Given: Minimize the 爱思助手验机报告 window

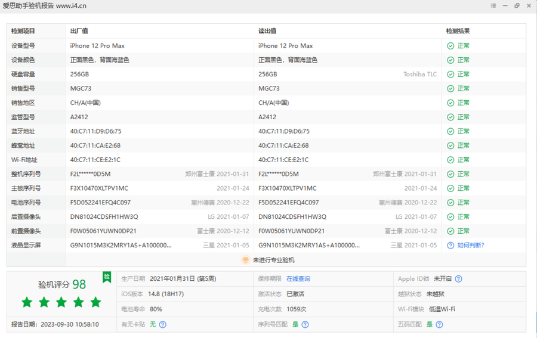Looking at the screenshot, I should tap(505, 5).
